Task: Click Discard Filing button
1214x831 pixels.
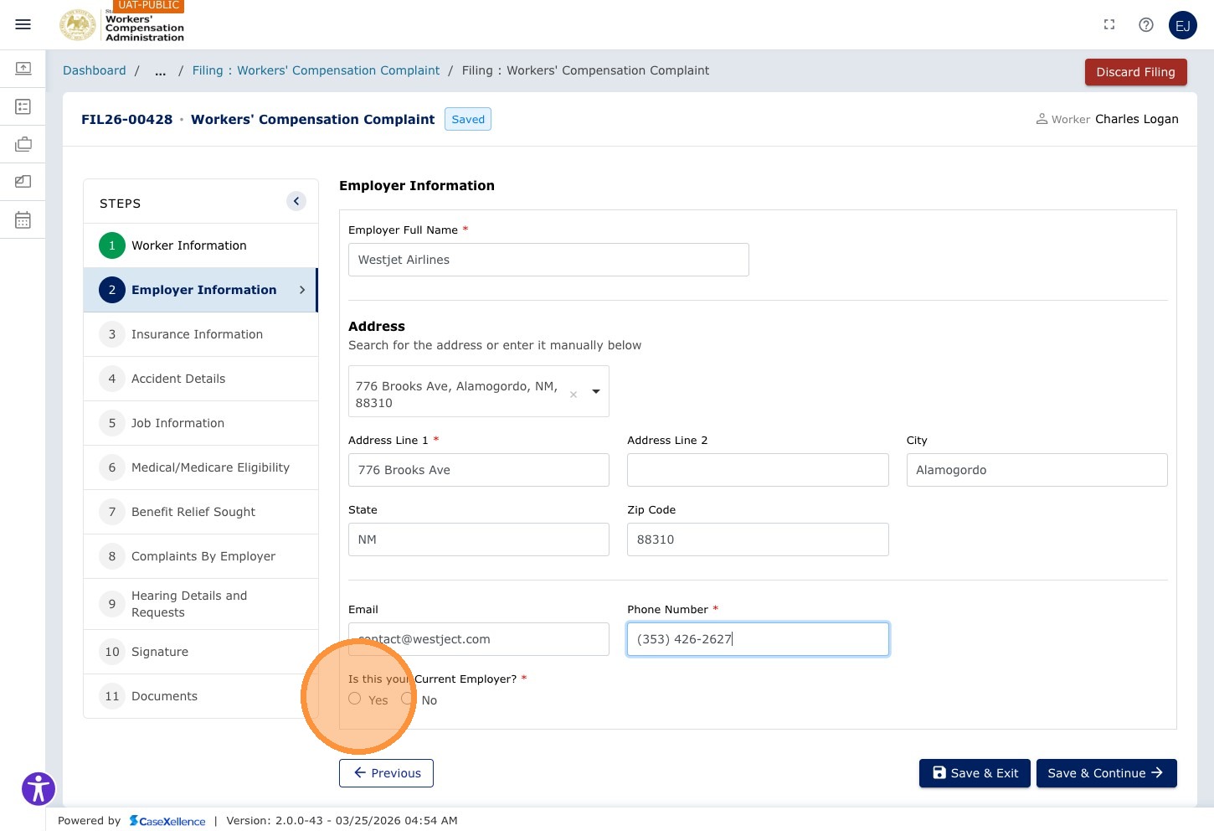Action: point(1136,72)
